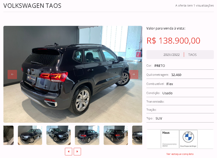Open the BMW logo dealer badge

188,139
